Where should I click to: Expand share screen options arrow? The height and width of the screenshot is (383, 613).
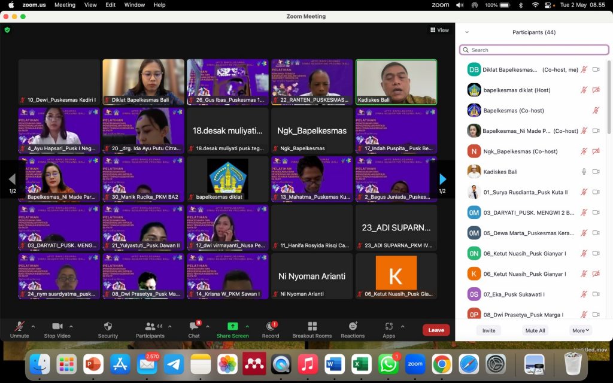[247, 326]
